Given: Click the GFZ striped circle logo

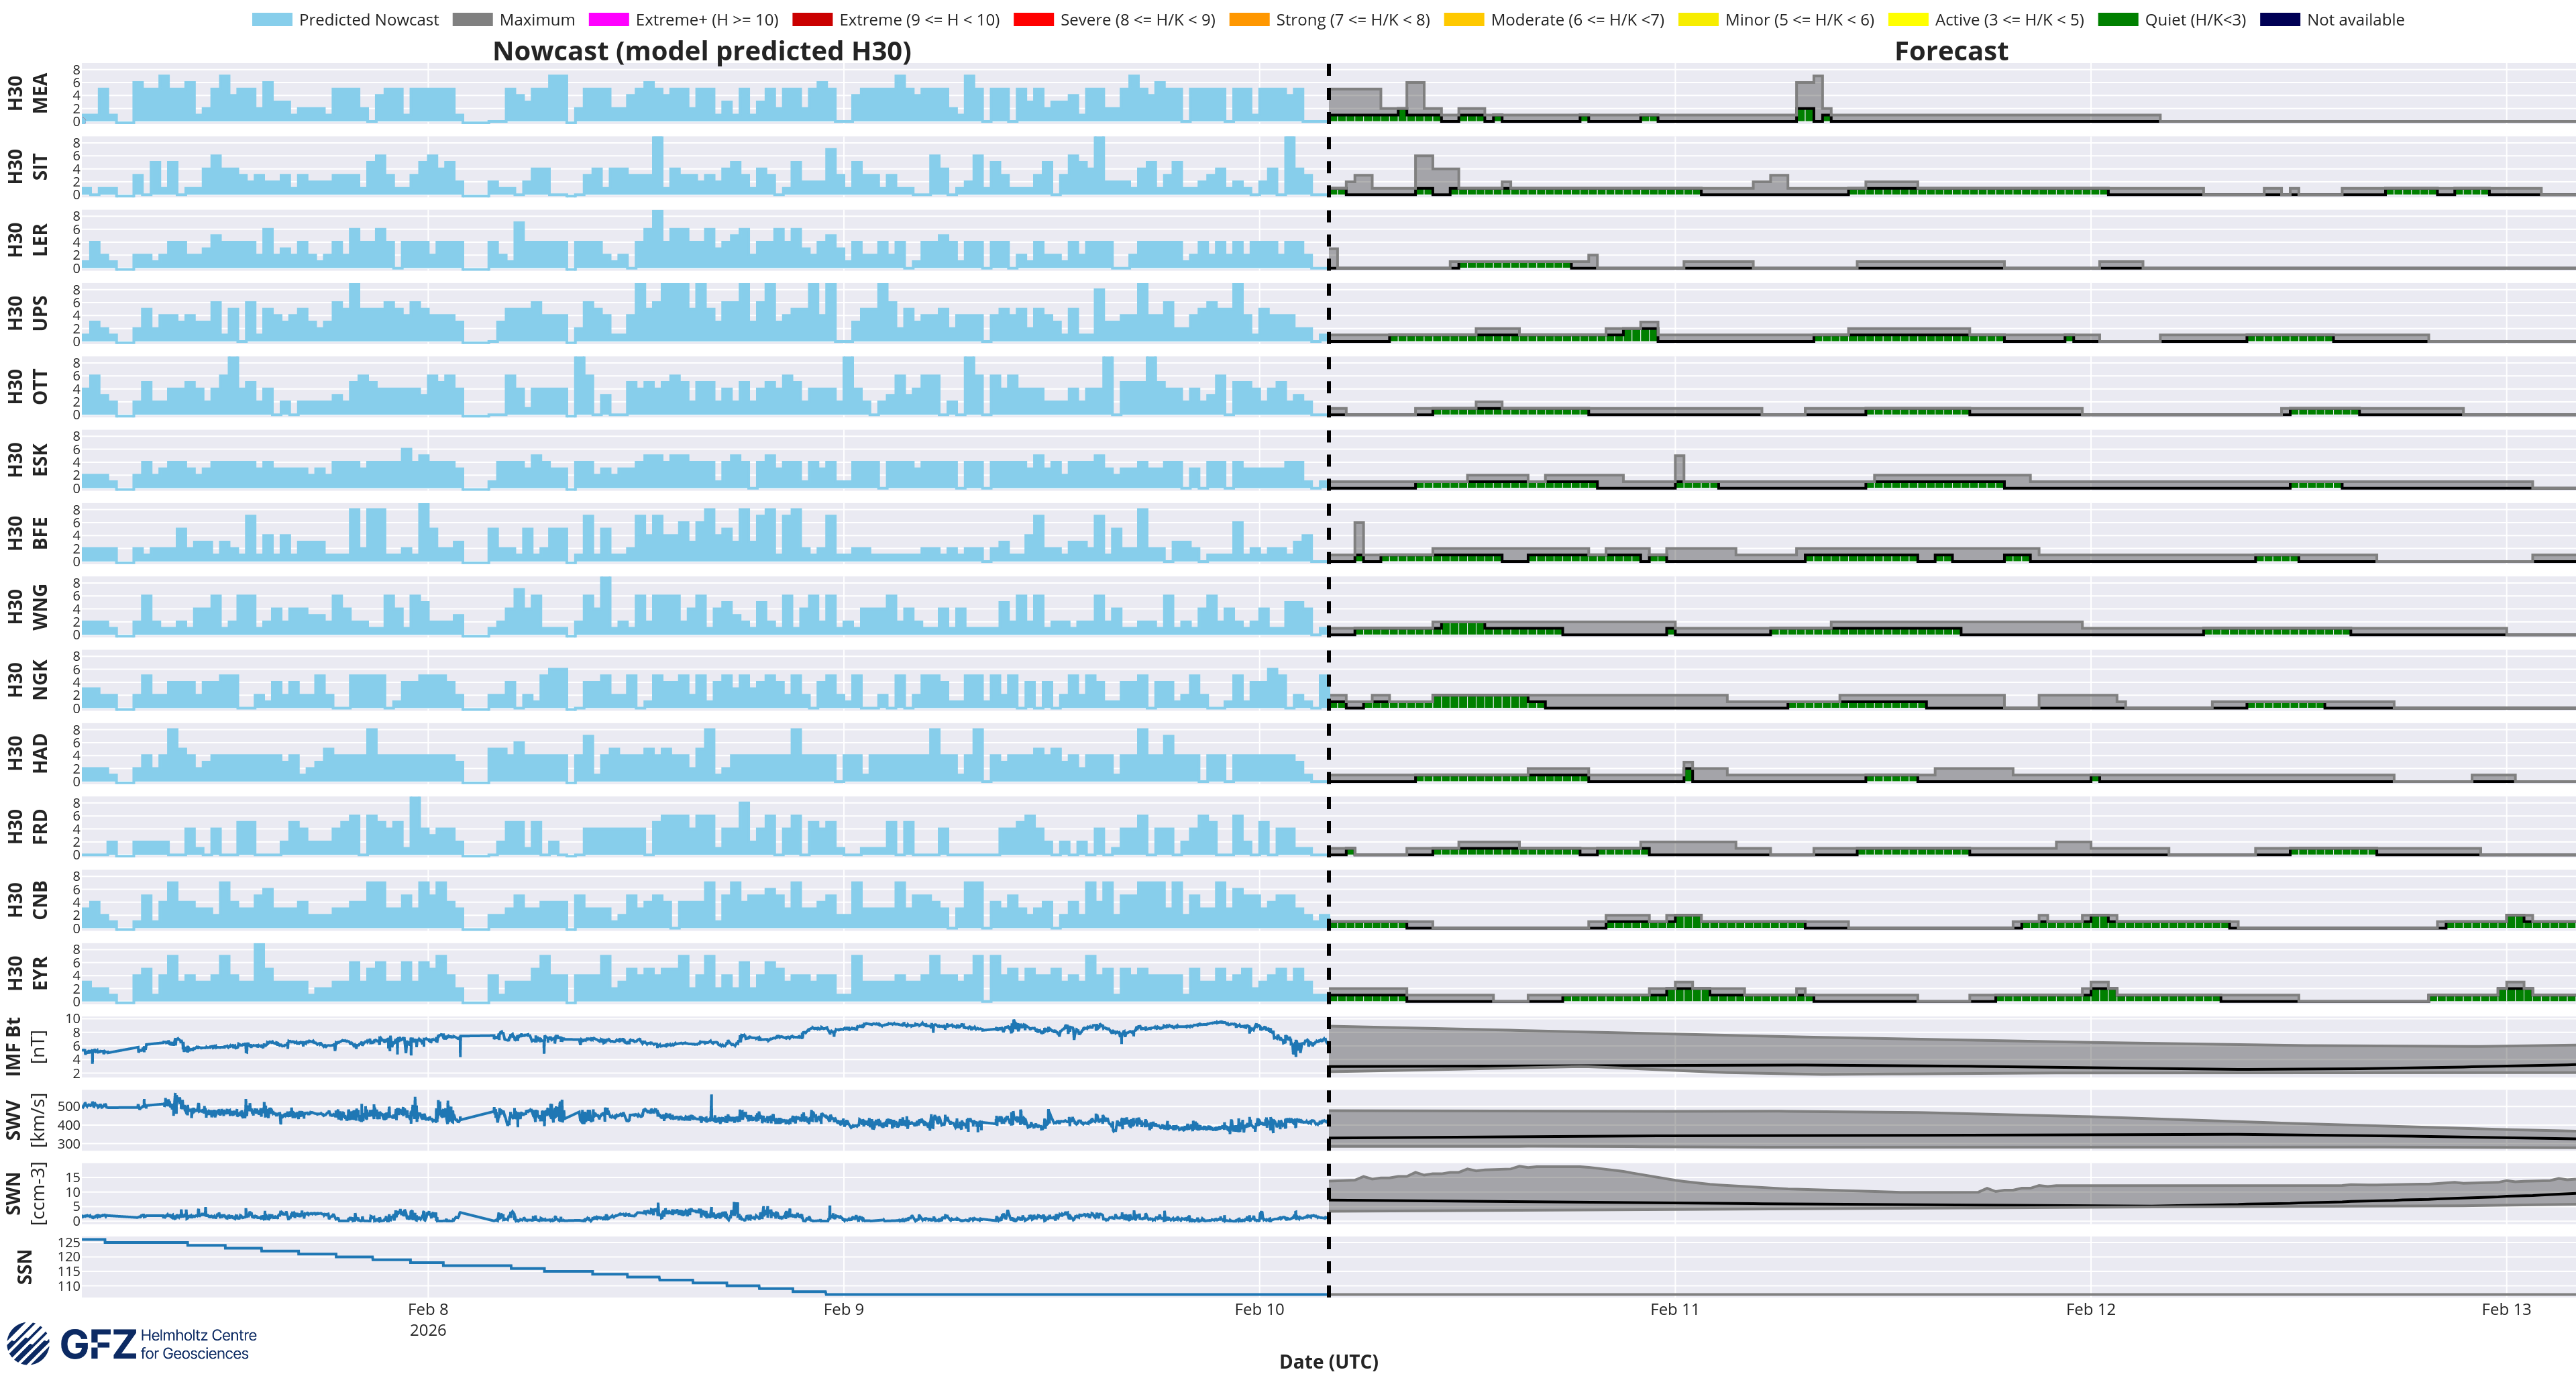Looking at the screenshot, I should click(x=28, y=1343).
